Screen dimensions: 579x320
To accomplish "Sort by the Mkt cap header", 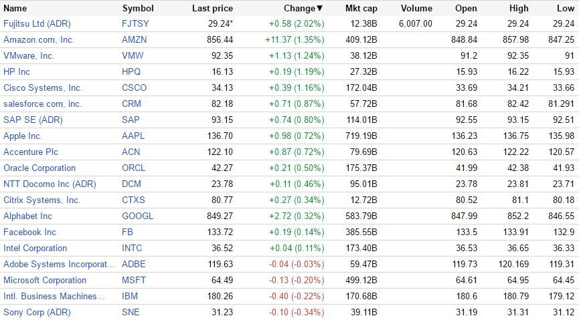I will coord(361,9).
